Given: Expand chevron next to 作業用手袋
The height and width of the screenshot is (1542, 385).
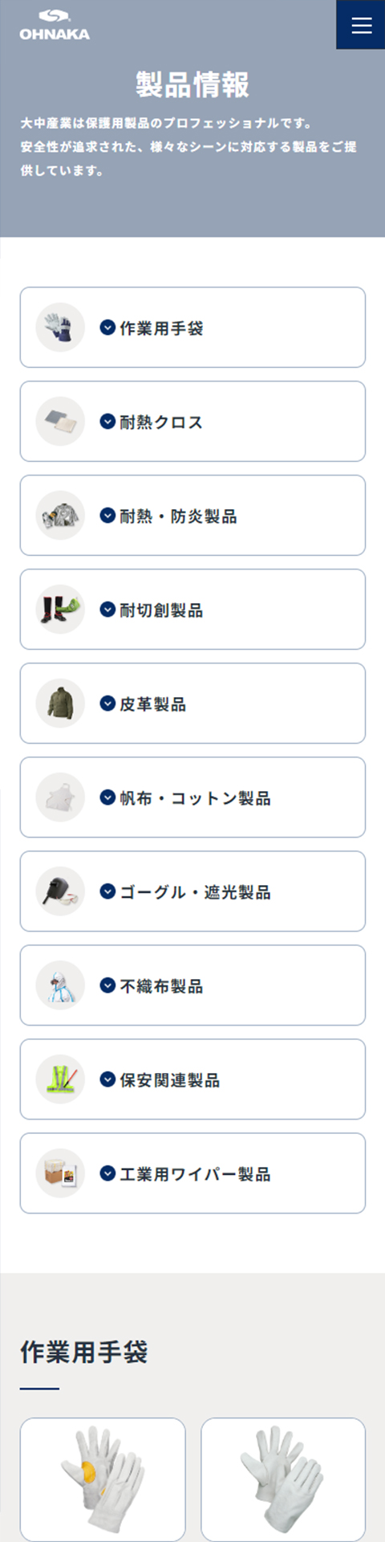Looking at the screenshot, I should [107, 328].
